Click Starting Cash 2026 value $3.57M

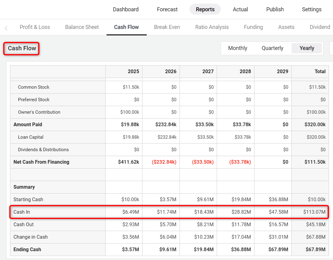168,199
